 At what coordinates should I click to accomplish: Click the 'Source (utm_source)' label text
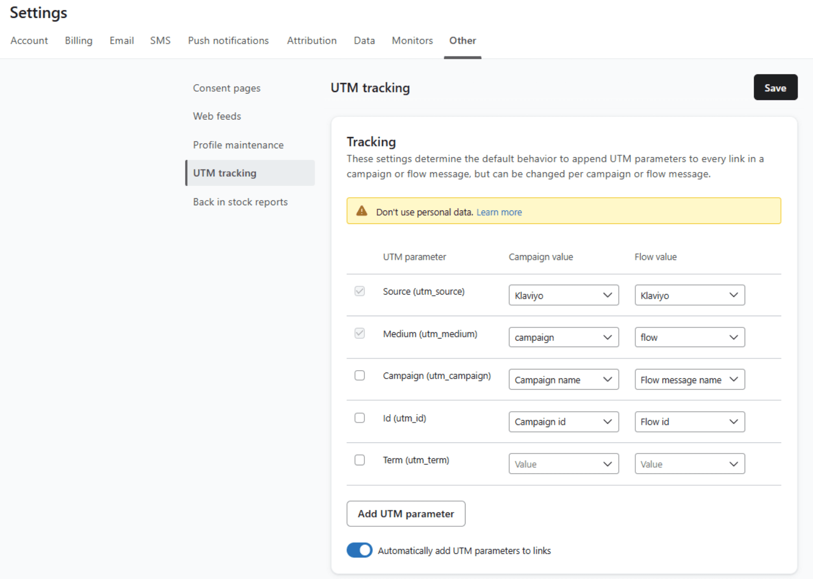pos(424,292)
